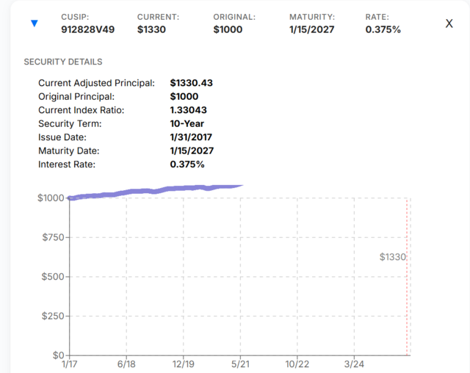Click the red dotted maturity marker line
This screenshot has width=470, height=373.
point(407,277)
